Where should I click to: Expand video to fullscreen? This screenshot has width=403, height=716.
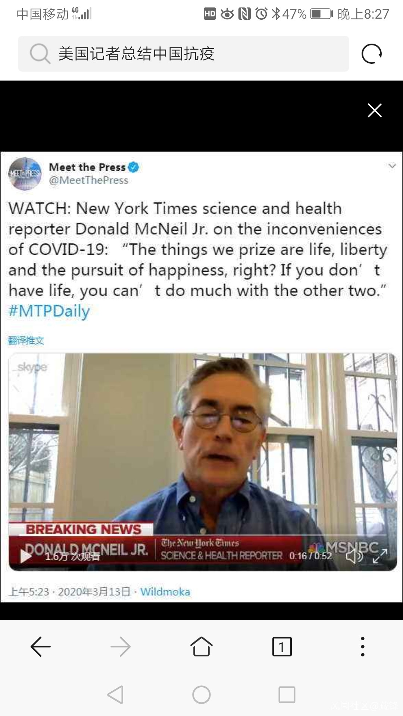(380, 556)
